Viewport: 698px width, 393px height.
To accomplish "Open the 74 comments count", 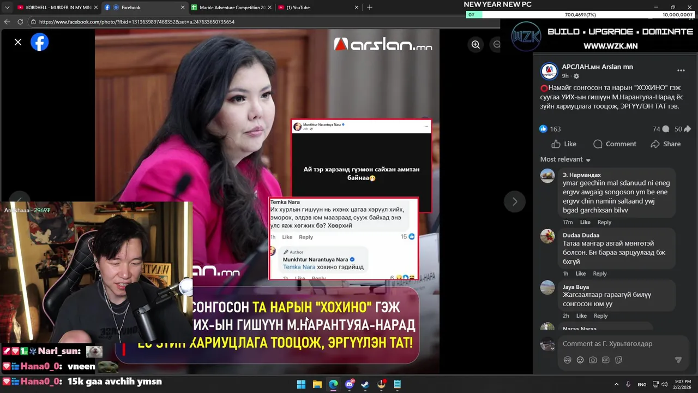I will [660, 129].
